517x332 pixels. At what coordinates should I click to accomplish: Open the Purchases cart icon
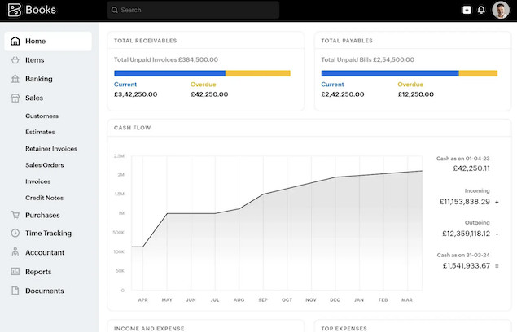(15, 216)
